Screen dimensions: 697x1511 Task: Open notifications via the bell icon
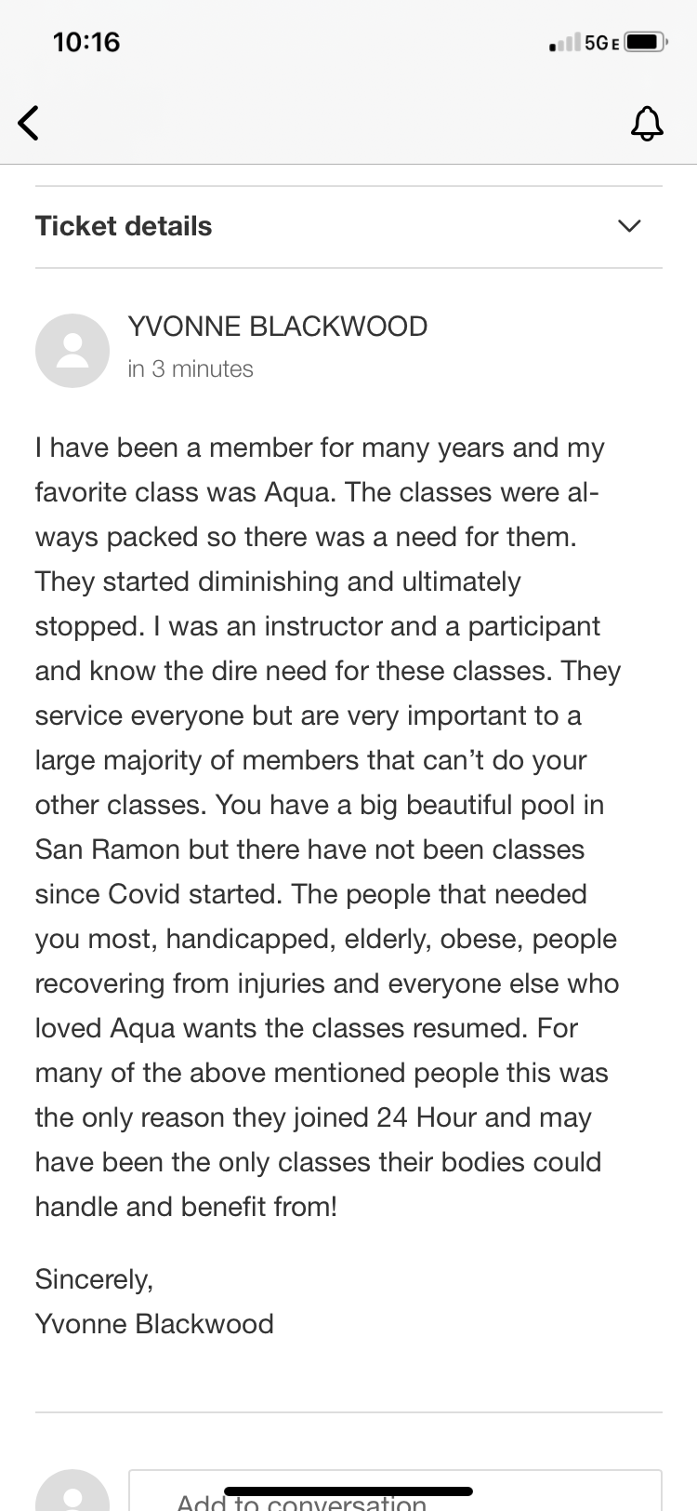coord(647,122)
